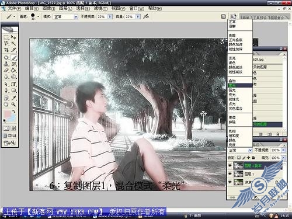Choose 柔光 in blend mode list
This screenshot has width=292, height=219.
240,85
